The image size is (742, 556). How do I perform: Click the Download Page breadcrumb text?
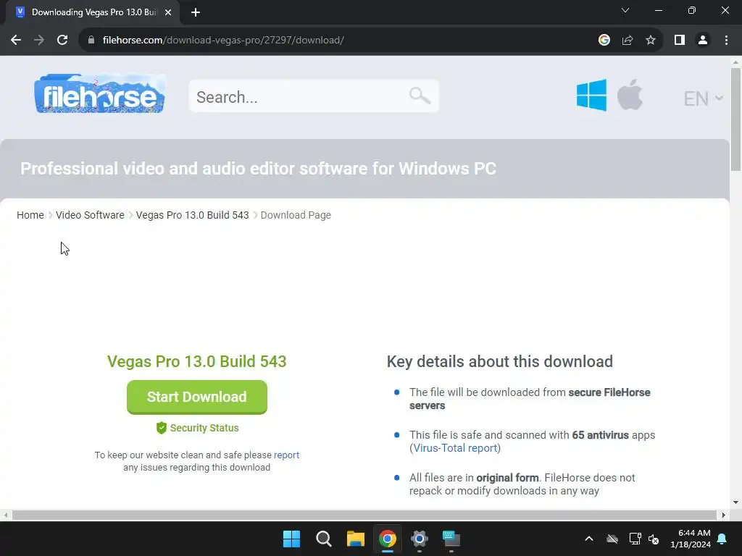[x=296, y=215]
